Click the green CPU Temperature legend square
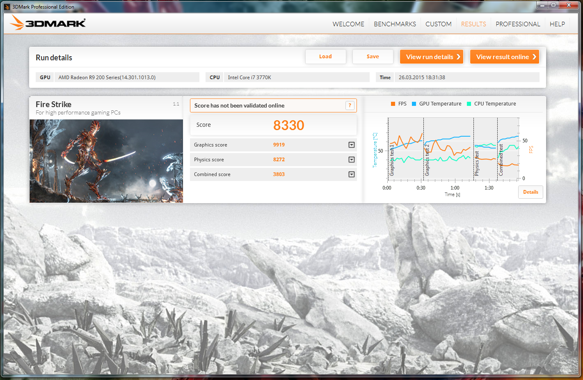Viewport: 583px width, 380px height. click(x=469, y=104)
